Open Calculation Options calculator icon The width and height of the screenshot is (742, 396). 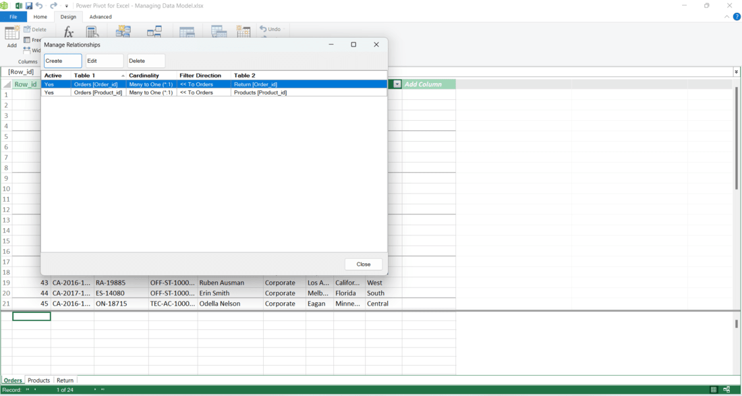coord(92,32)
